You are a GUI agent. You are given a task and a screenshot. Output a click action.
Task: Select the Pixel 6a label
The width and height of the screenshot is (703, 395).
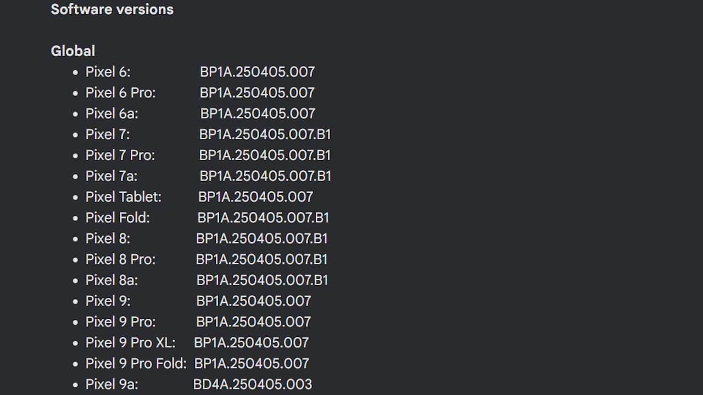[x=112, y=114]
